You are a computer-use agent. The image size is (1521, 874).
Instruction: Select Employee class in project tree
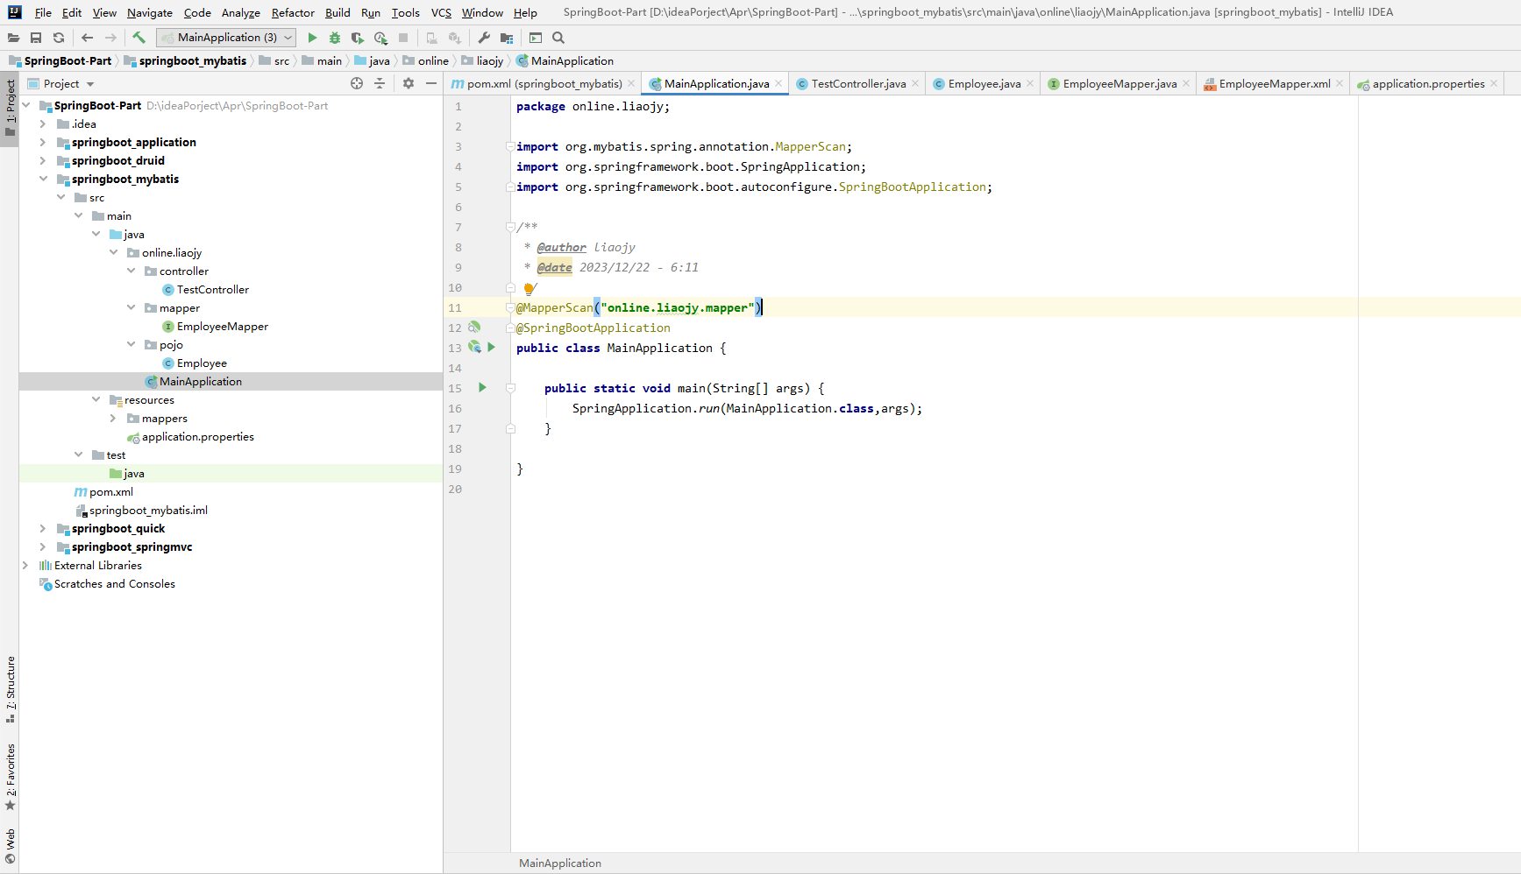pos(202,363)
